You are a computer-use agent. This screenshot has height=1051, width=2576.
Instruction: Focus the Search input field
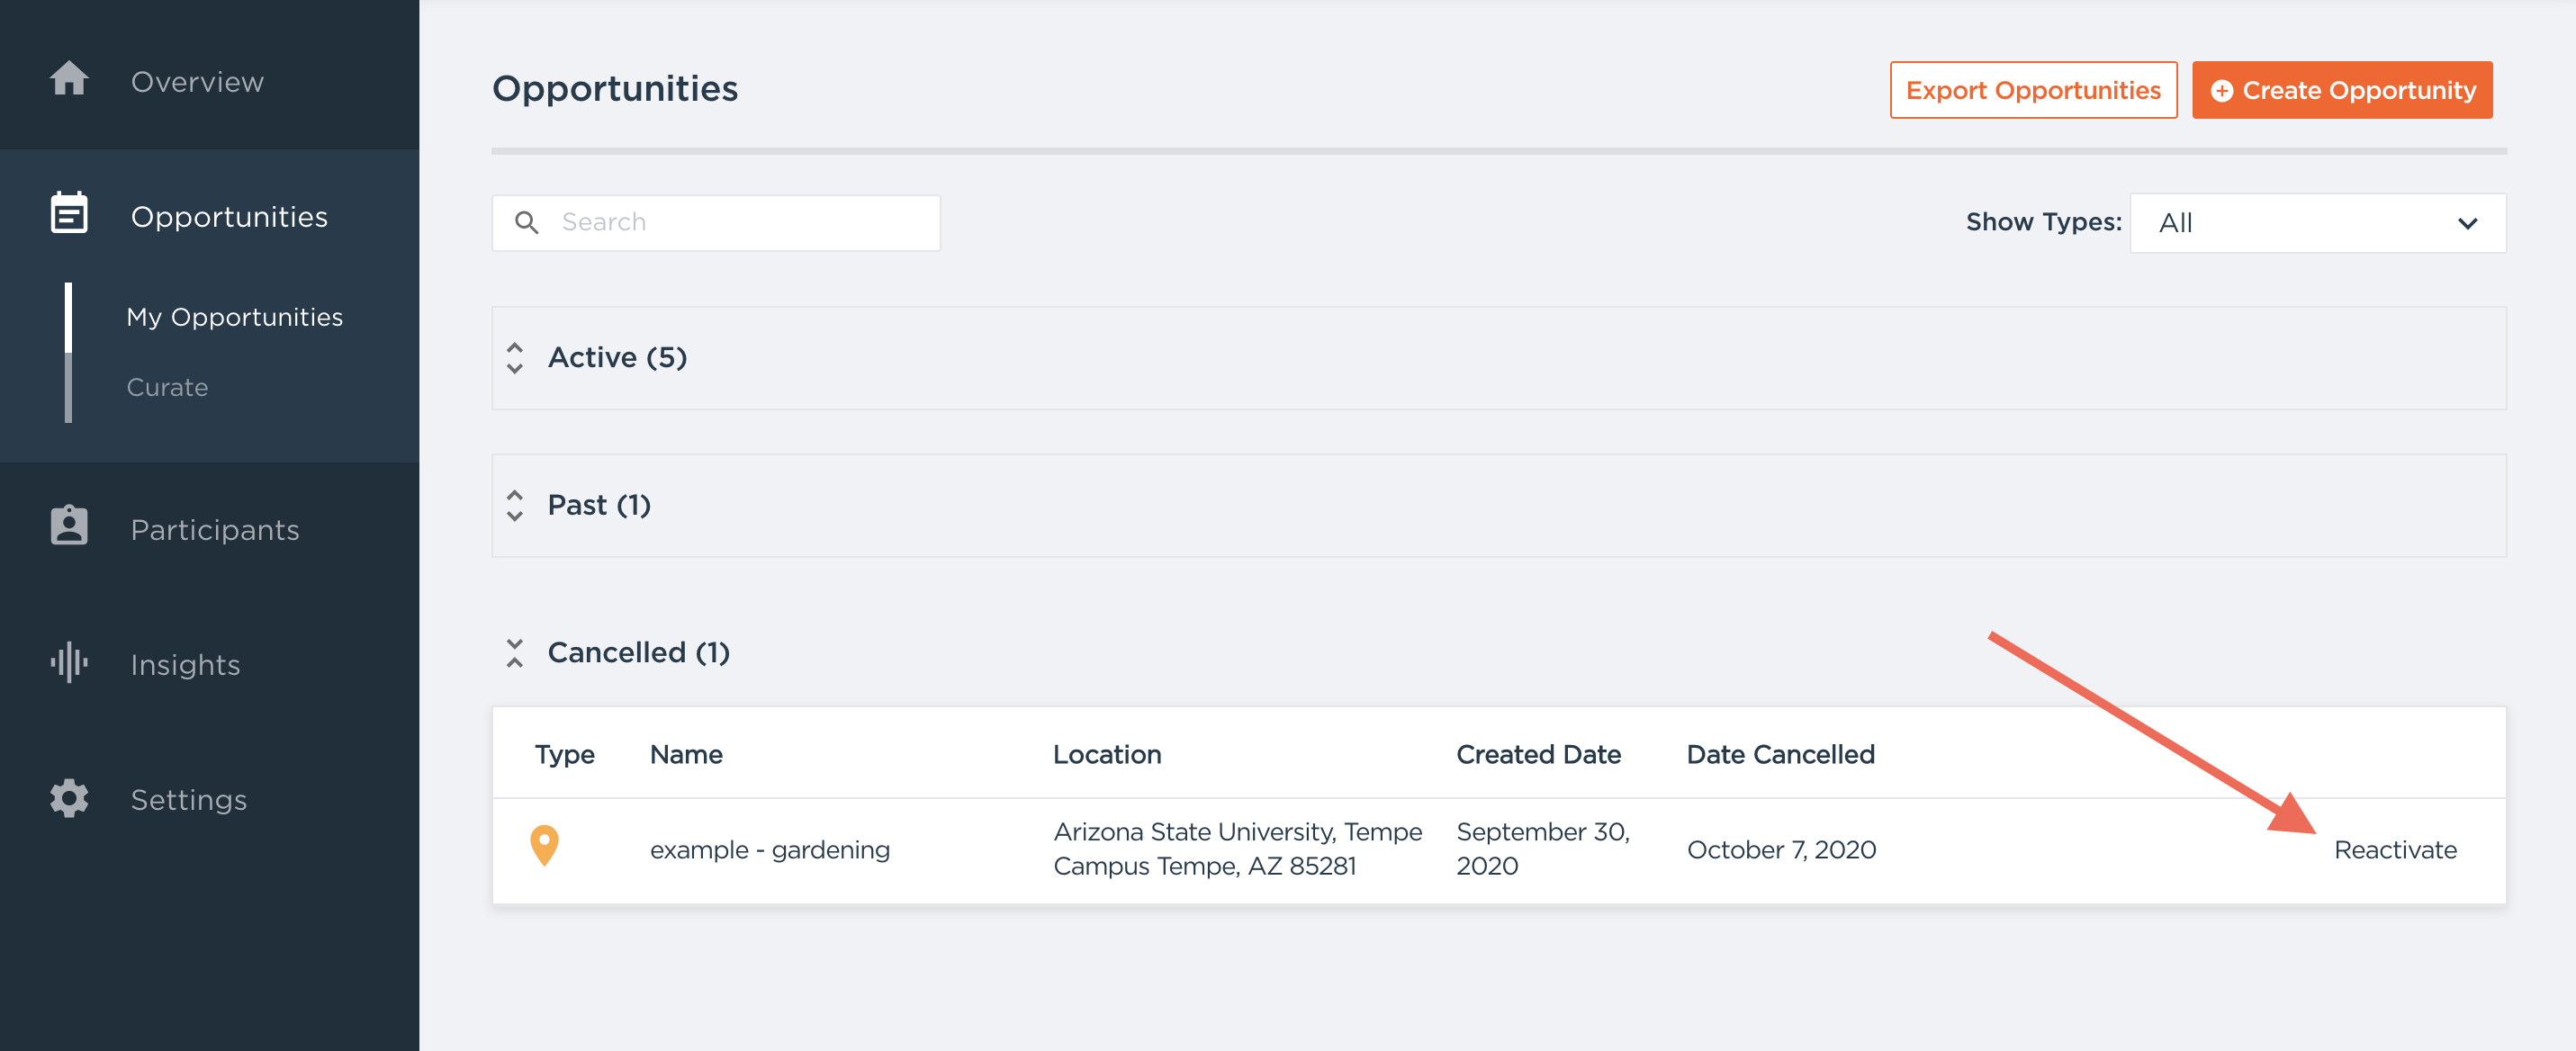(x=740, y=222)
